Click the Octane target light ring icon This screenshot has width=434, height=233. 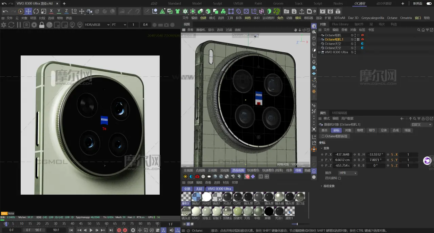click(203, 177)
